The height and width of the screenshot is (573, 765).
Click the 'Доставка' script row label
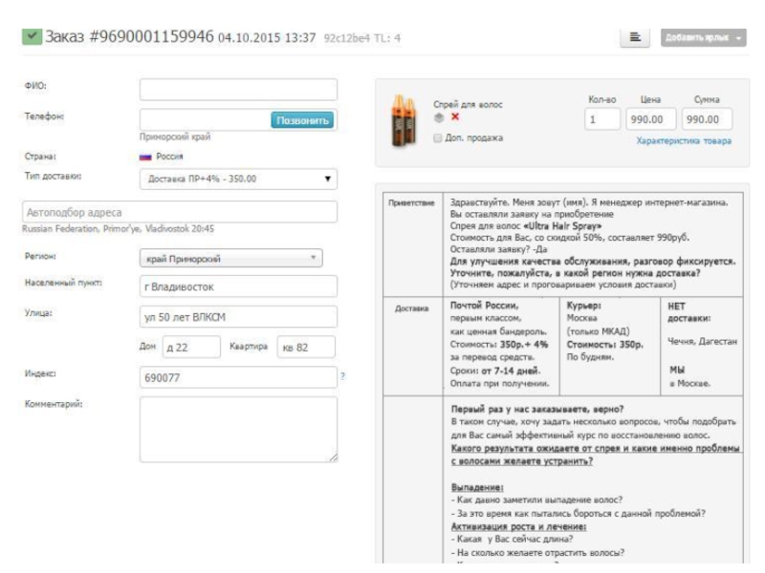coord(411,308)
